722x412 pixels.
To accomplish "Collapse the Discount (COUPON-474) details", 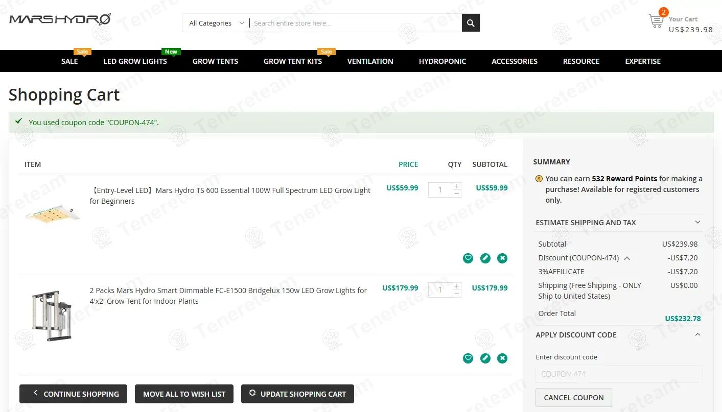I will [627, 258].
